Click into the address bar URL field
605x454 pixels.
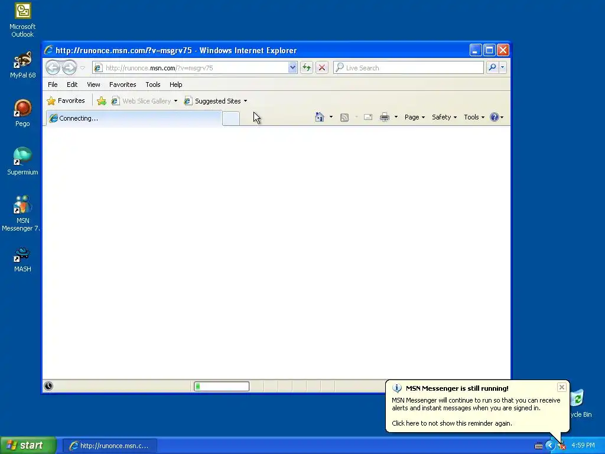pyautogui.click(x=196, y=68)
